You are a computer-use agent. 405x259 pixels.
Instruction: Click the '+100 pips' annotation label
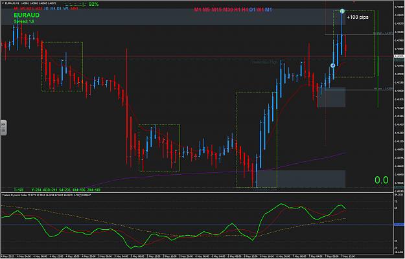[358, 17]
